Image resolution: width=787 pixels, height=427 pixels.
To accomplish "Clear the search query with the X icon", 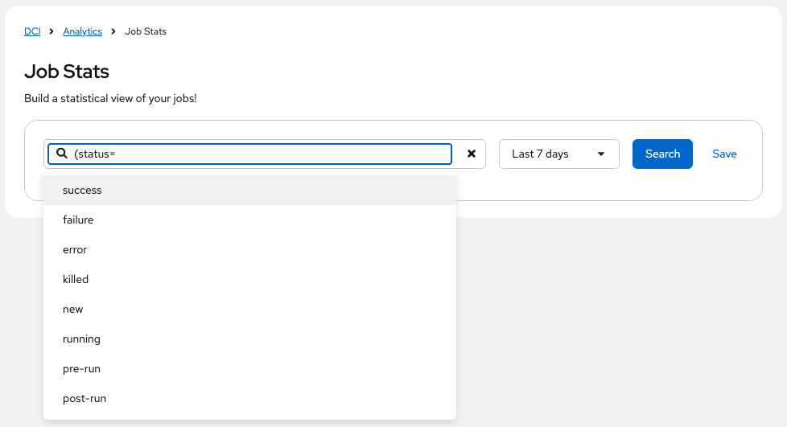I will 472,154.
